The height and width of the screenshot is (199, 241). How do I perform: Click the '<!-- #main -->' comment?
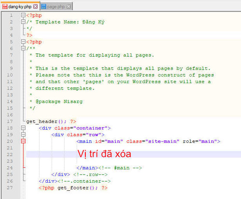120,168
